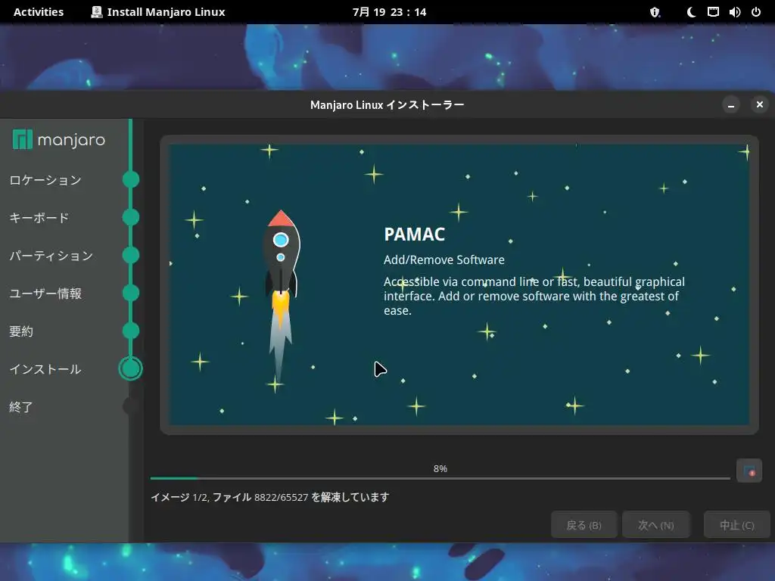Click the ロケーション step circle marker
Screen dimensions: 775x581
131,179
